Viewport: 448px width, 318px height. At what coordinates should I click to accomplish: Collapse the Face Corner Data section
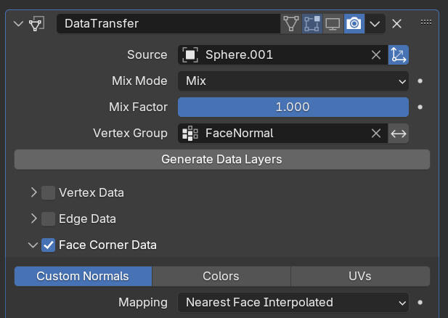point(33,245)
